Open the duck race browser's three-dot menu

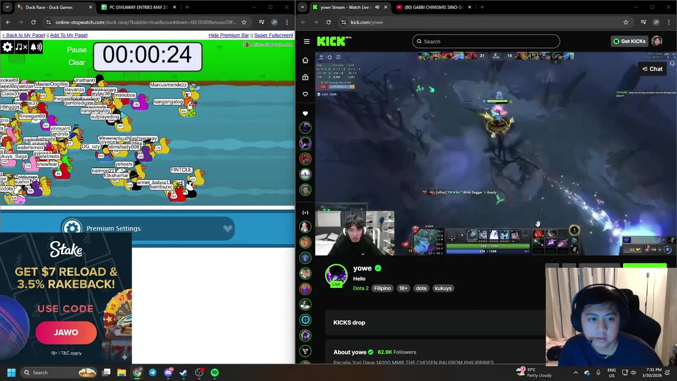pos(287,22)
